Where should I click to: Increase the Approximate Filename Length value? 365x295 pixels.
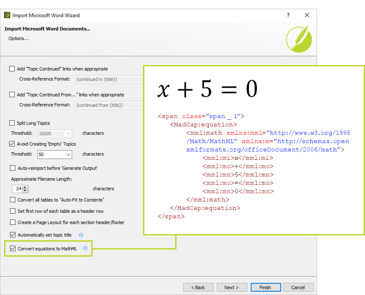coord(25,187)
